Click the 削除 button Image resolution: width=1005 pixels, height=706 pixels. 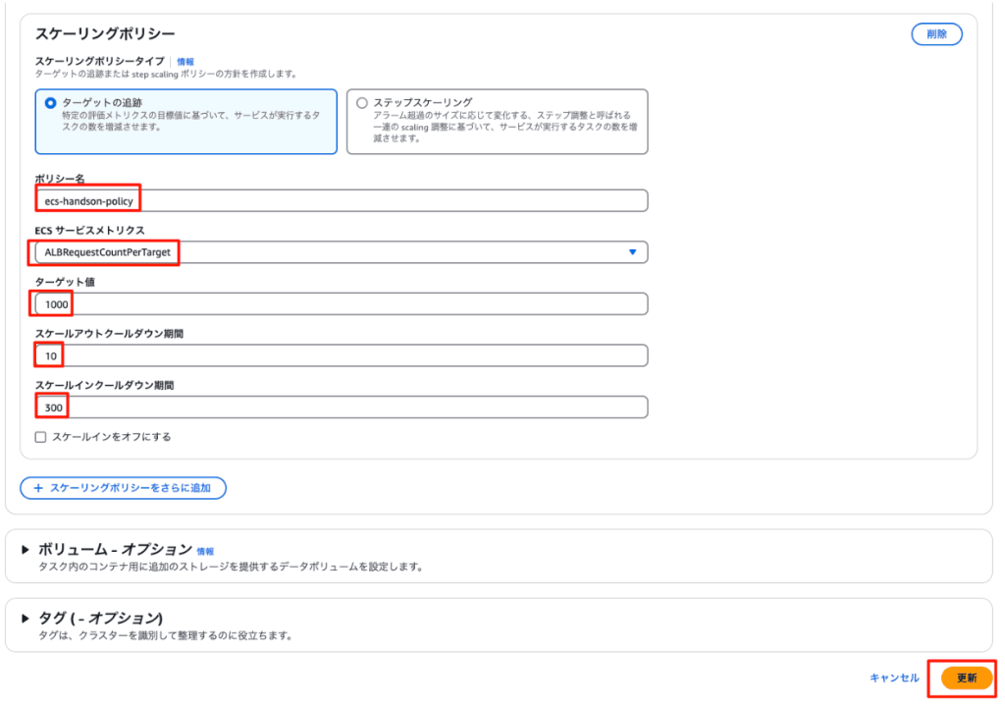pyautogui.click(x=936, y=34)
